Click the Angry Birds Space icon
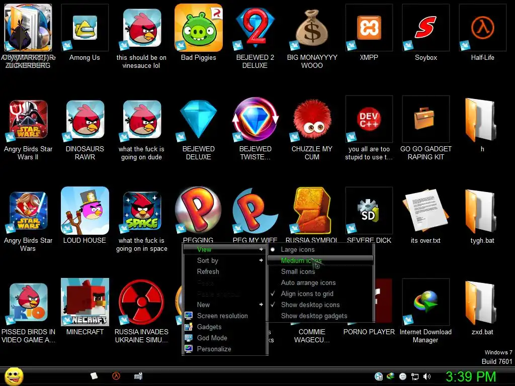Screen dimensions: 515x386 point(141,211)
